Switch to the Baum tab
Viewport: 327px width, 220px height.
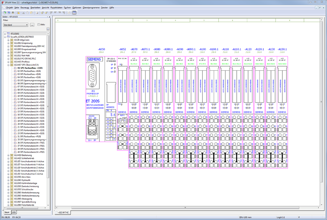7,213
